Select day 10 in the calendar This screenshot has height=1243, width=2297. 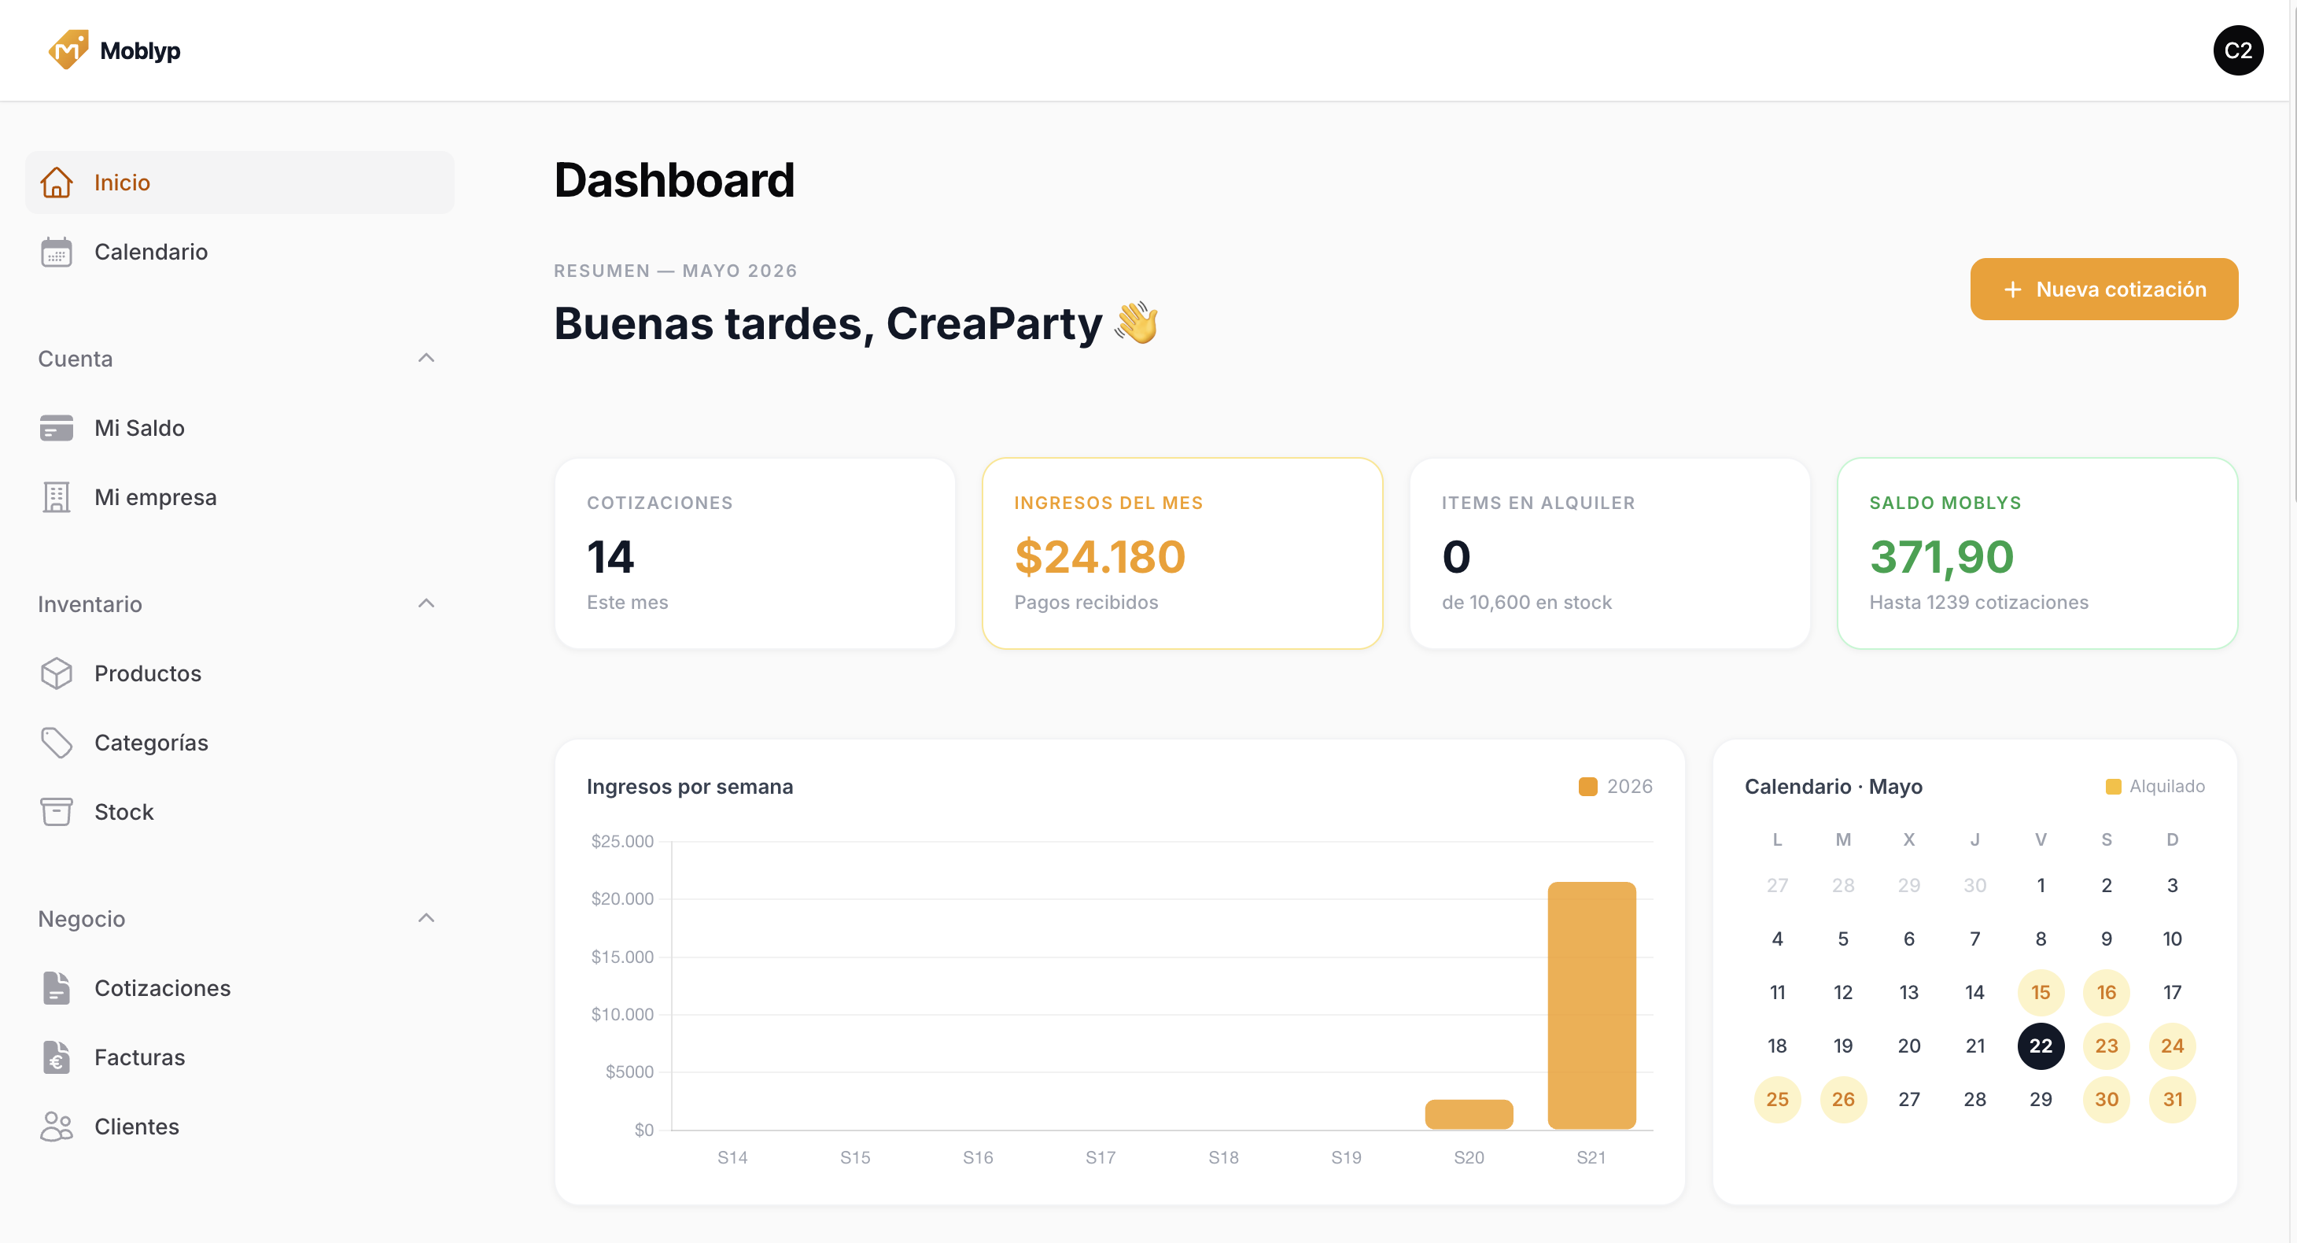click(x=2172, y=939)
